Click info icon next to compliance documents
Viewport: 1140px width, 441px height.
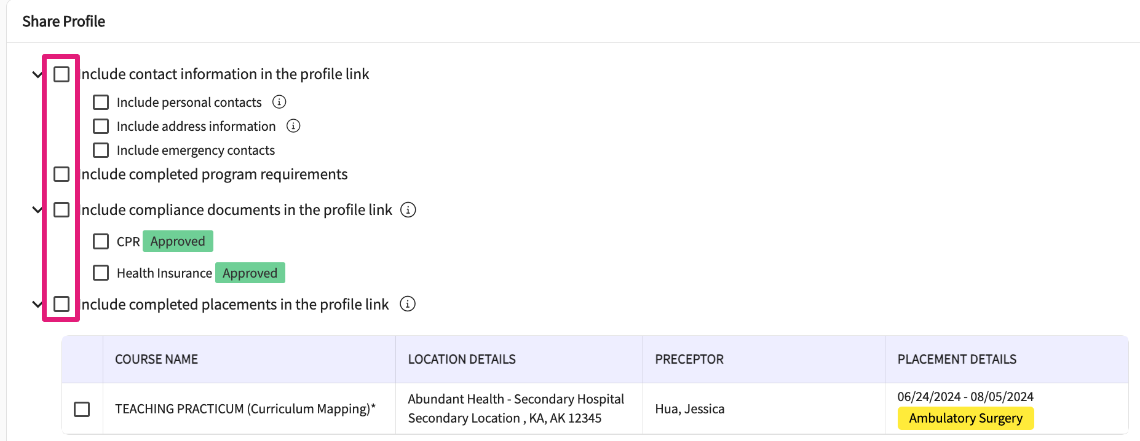(408, 210)
